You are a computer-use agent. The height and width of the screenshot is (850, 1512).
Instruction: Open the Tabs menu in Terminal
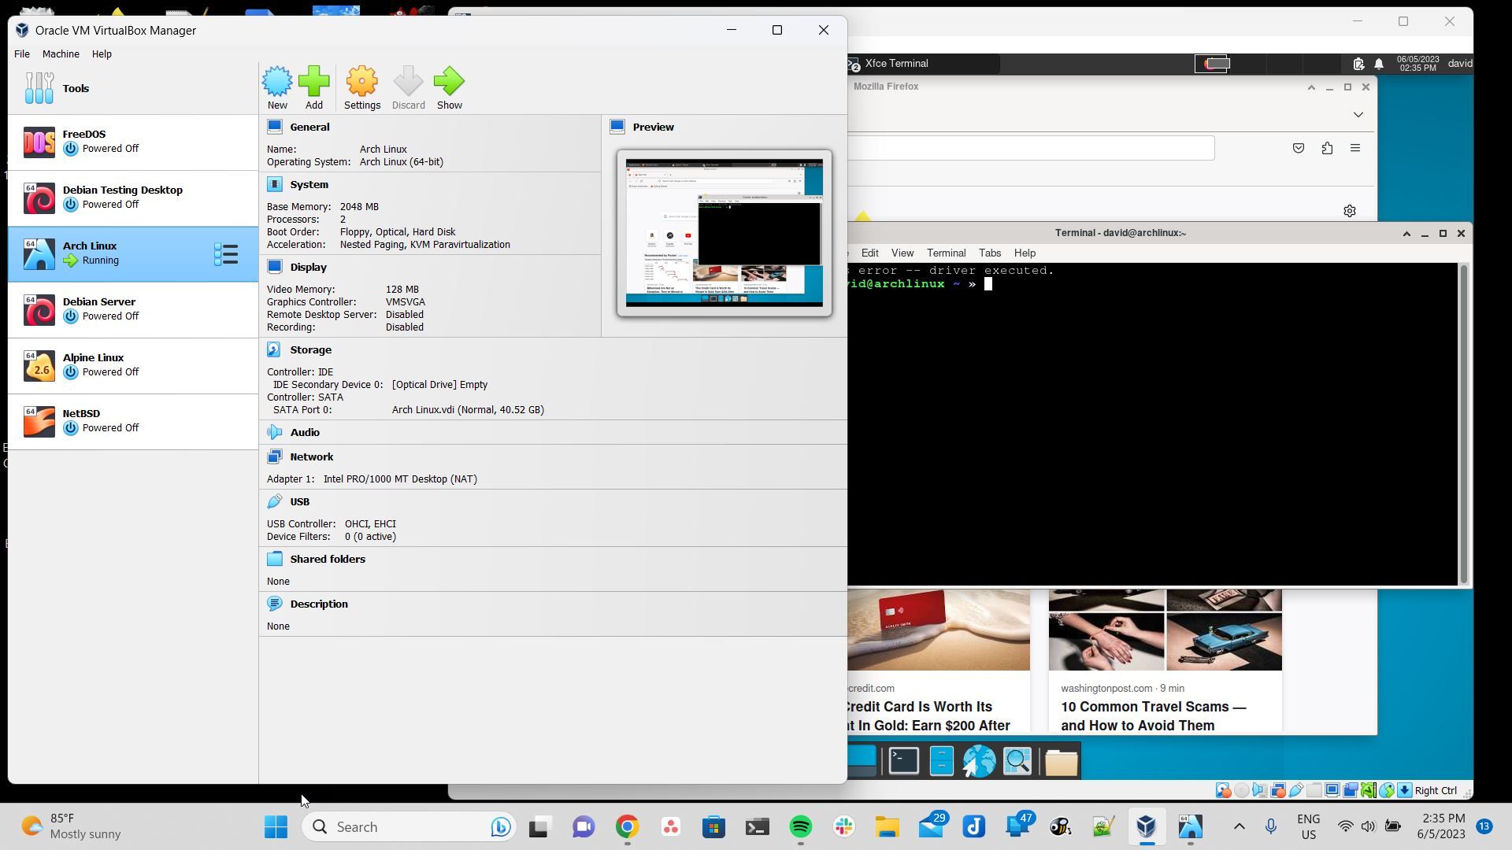pos(989,253)
